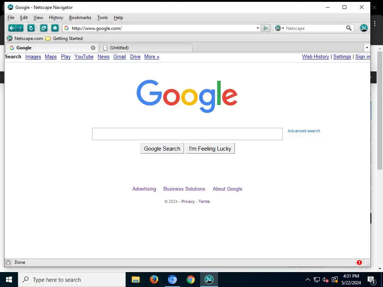Open the File menu
Screen dimensions: 383x287
11,18
